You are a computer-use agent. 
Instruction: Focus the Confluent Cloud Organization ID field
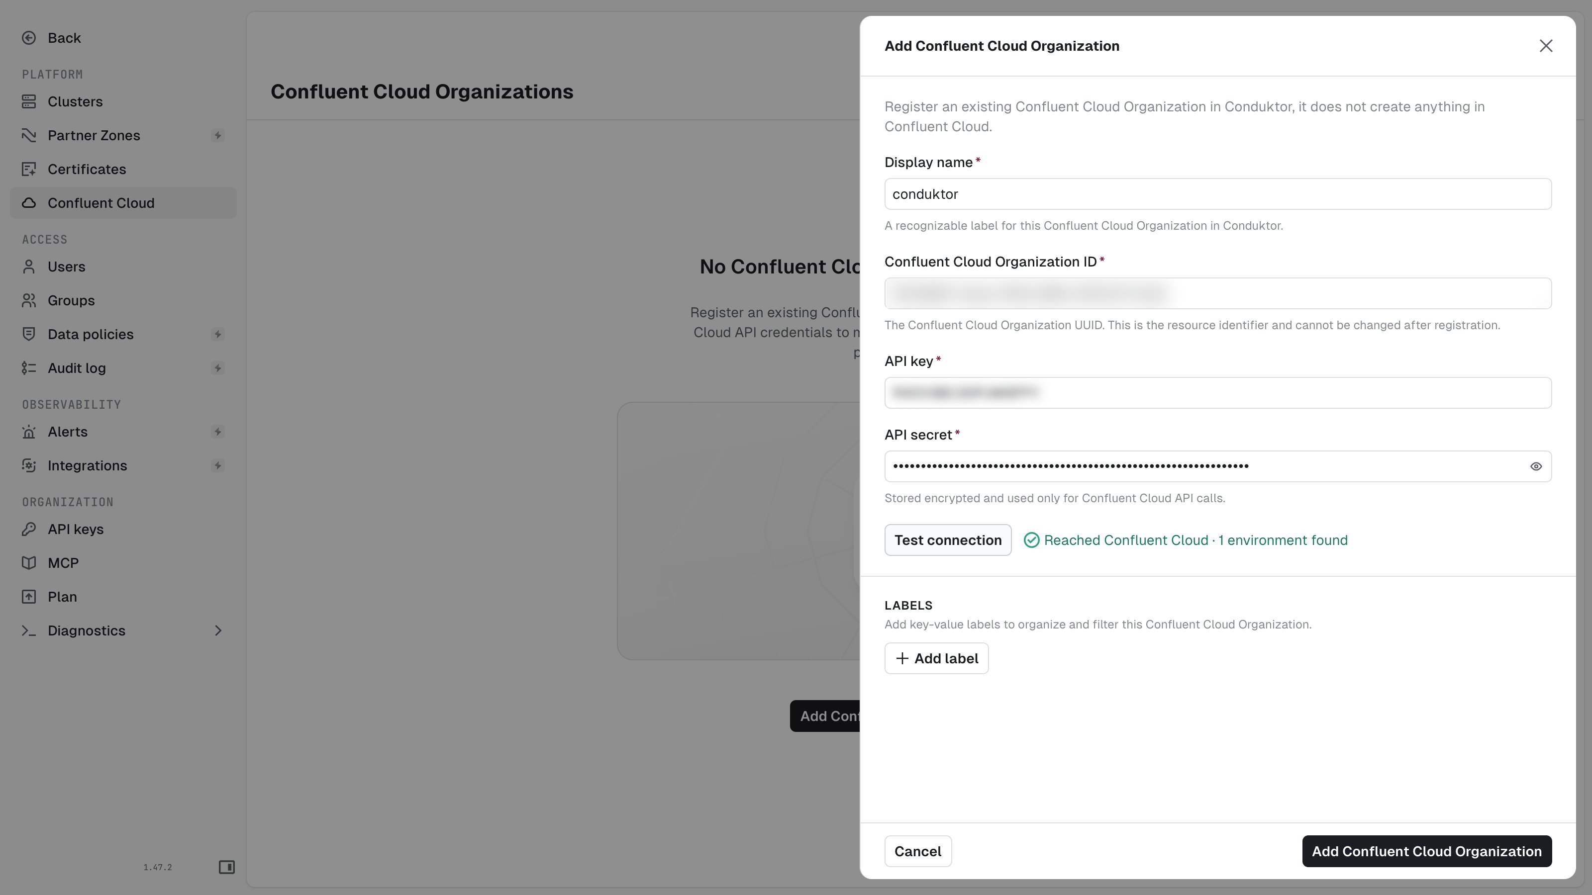[x=1217, y=294]
